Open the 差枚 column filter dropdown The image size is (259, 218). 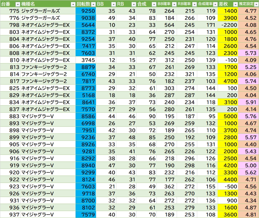click(235, 4)
